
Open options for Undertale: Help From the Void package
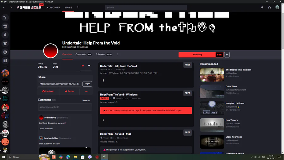click(103, 80)
